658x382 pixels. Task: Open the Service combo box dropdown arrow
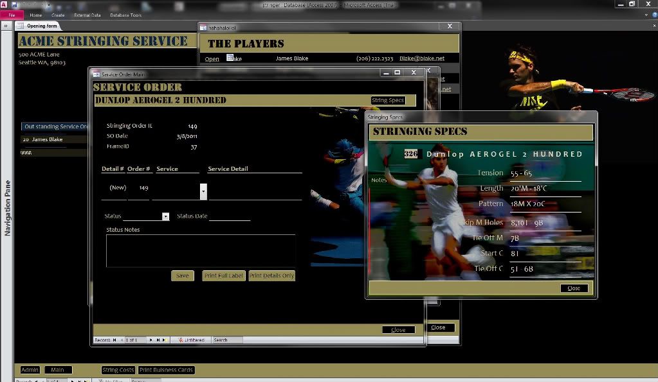click(203, 191)
